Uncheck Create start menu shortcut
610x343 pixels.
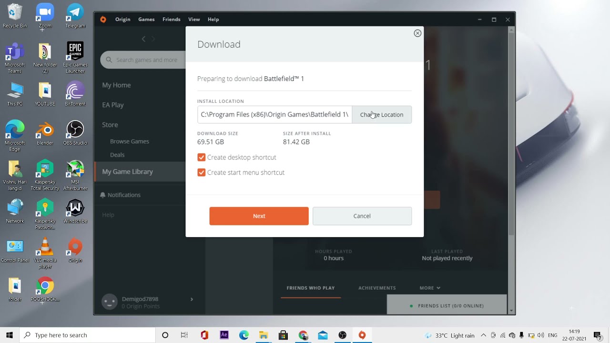click(x=201, y=172)
